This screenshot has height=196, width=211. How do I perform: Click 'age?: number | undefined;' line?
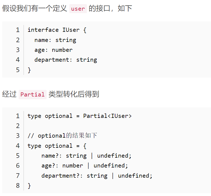tap(85, 166)
